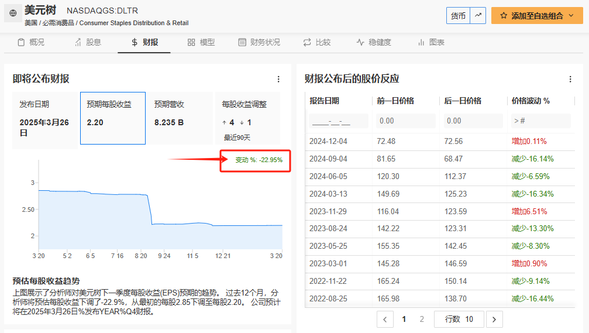Image resolution: width=589 pixels, height=333 pixels.
Task: Click the 68.47 next-day price cell
Action: tap(453, 159)
